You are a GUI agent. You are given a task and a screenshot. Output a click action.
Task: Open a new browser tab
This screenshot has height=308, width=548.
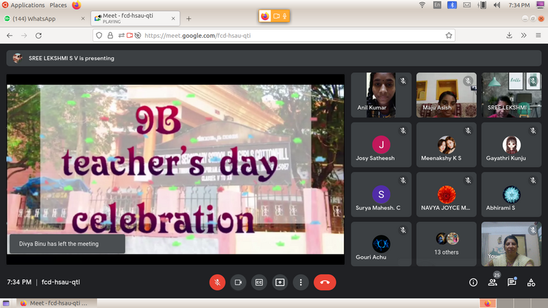coord(189,18)
